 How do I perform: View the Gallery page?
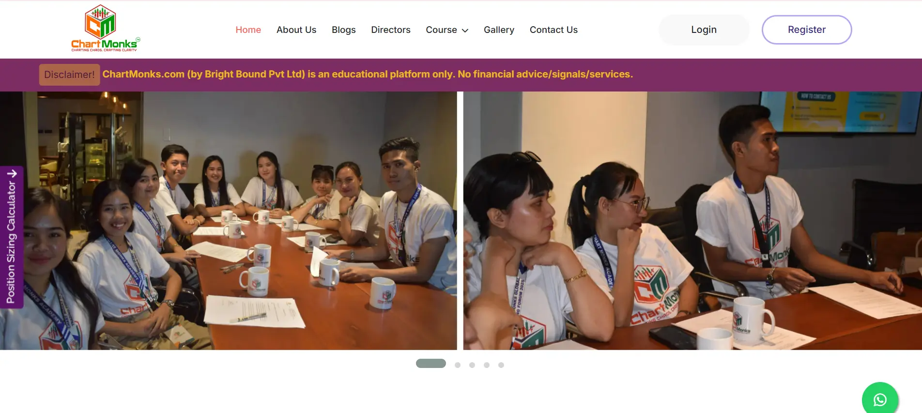pos(499,30)
